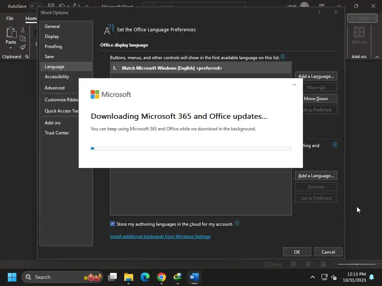This screenshot has width=382, height=286.
Task: Cancel the Word Options dialog
Action: [328, 252]
